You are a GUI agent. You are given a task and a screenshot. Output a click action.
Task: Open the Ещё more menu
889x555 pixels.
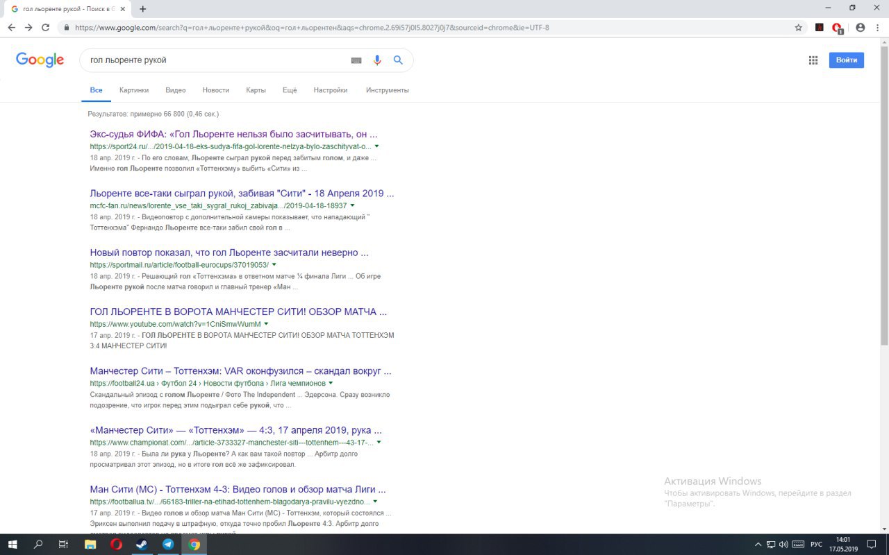tap(290, 90)
